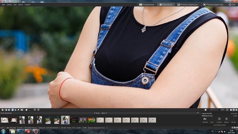The height and width of the screenshot is (134, 238).
Task: Click the 5.8 МБ file size entry
Action: 20,128
